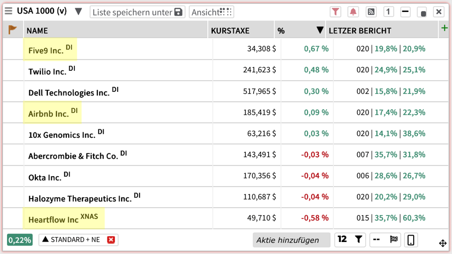
Task: Open the hamburger menu icon
Action: point(8,11)
